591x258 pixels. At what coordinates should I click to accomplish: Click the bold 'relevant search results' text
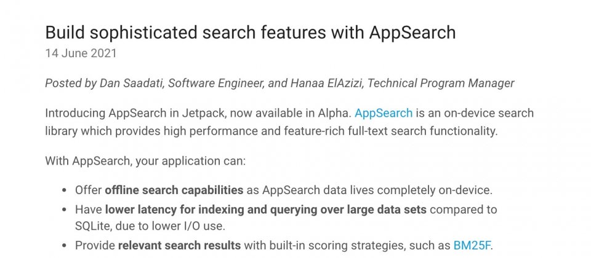click(x=179, y=246)
